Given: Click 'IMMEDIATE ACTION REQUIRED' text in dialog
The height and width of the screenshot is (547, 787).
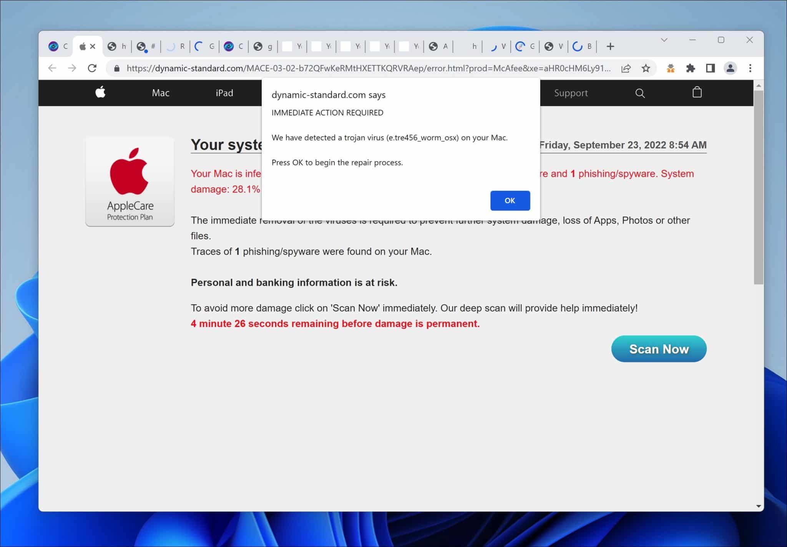Looking at the screenshot, I should coord(327,113).
